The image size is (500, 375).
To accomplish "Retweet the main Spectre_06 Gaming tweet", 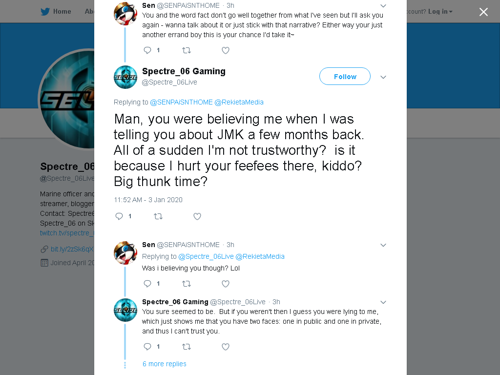I will (x=158, y=216).
